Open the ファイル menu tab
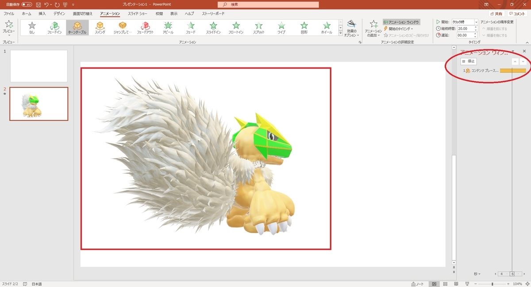 (9, 14)
